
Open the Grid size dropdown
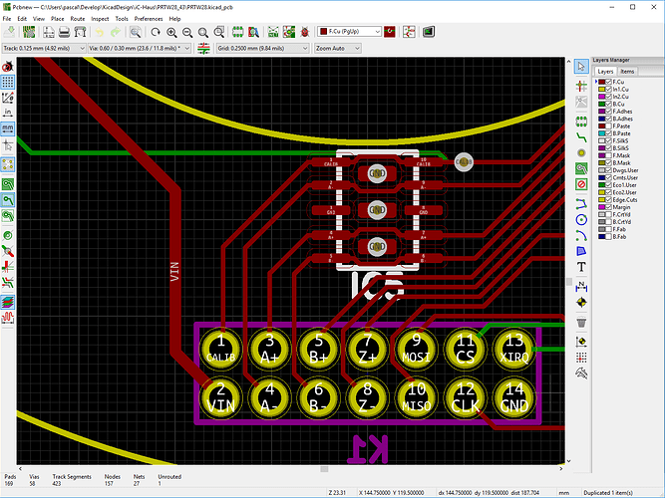(x=262, y=49)
